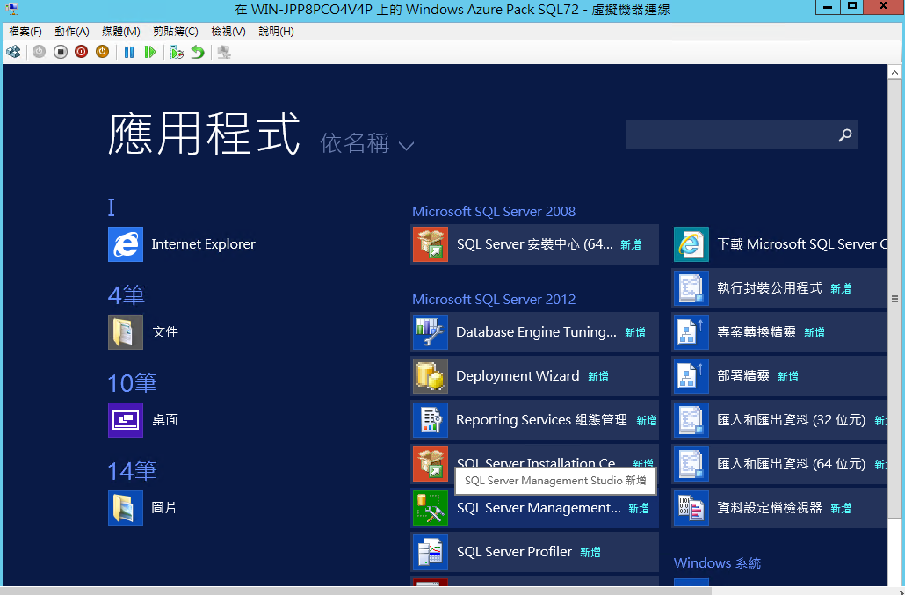Click the vertical scrollbar up arrow

(x=894, y=73)
